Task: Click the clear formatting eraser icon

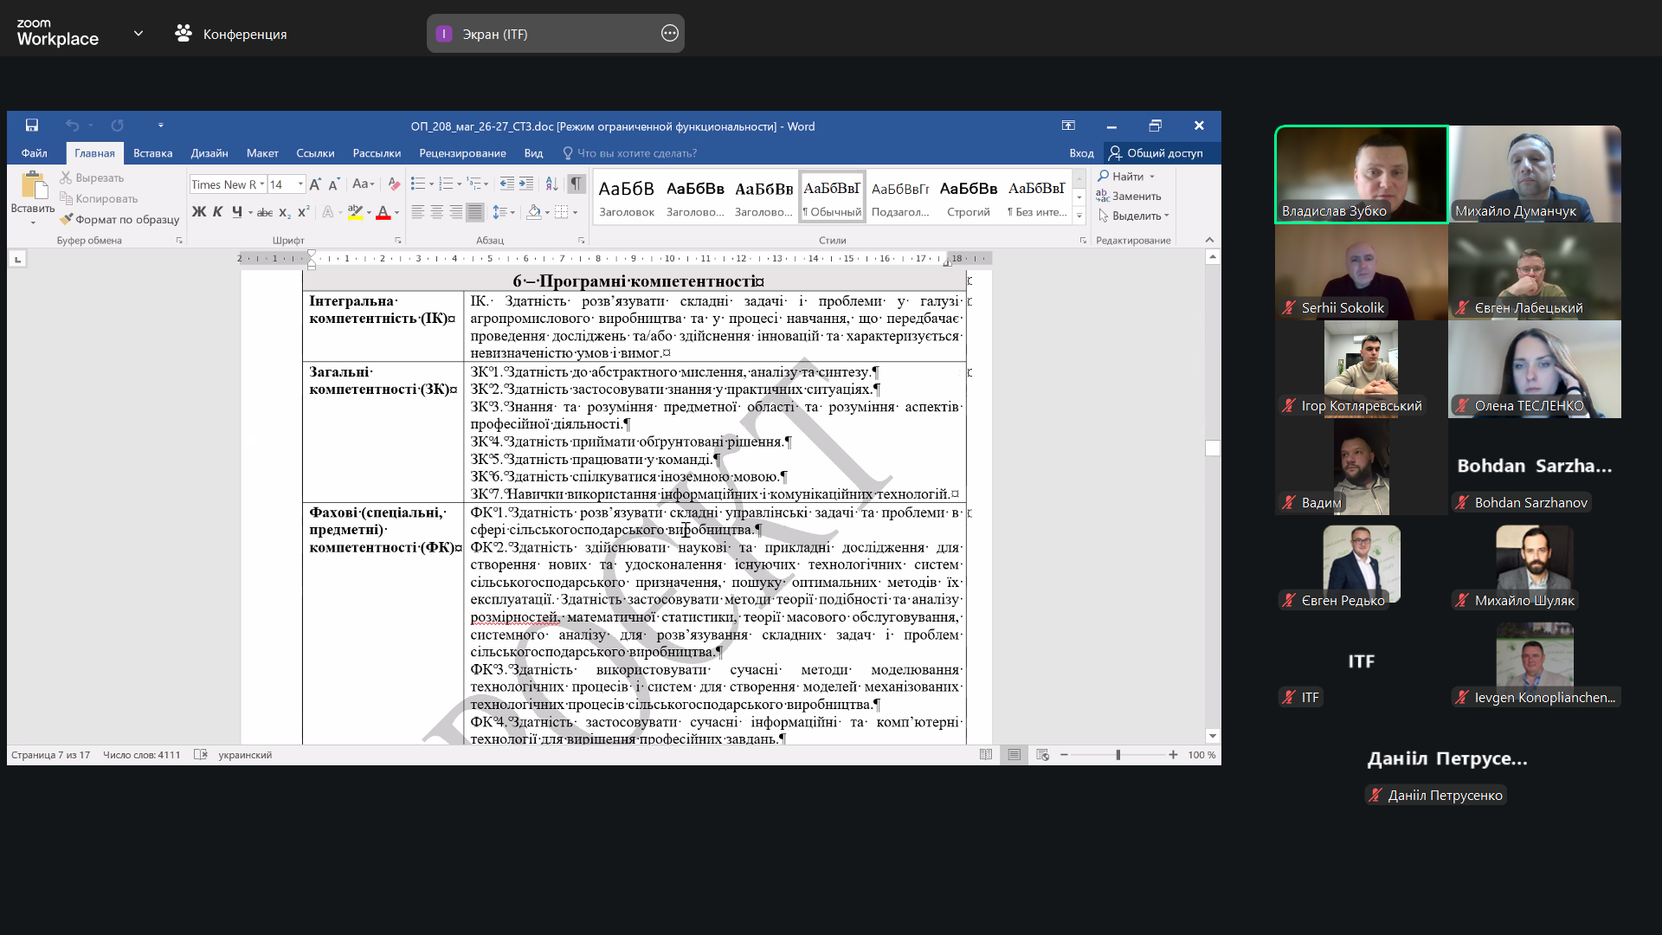Action: pyautogui.click(x=394, y=184)
